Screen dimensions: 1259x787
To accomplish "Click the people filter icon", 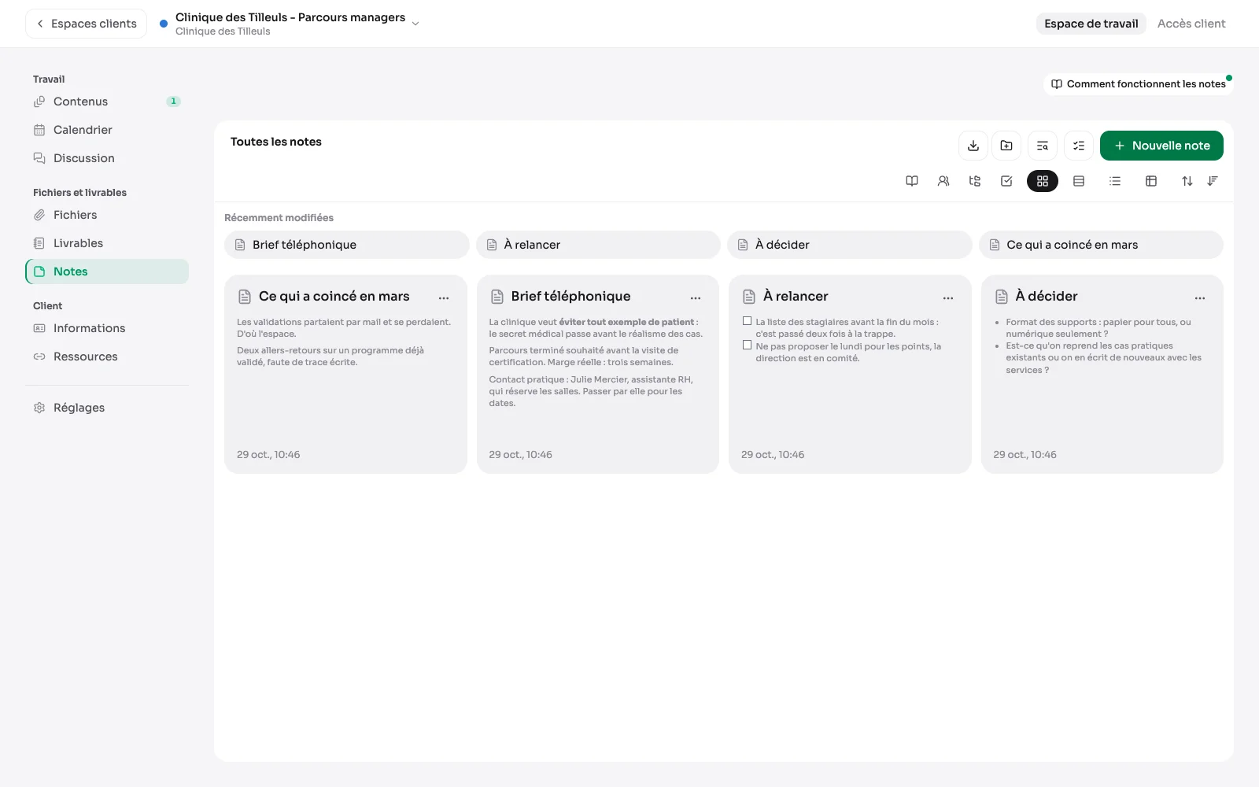I will tap(943, 181).
